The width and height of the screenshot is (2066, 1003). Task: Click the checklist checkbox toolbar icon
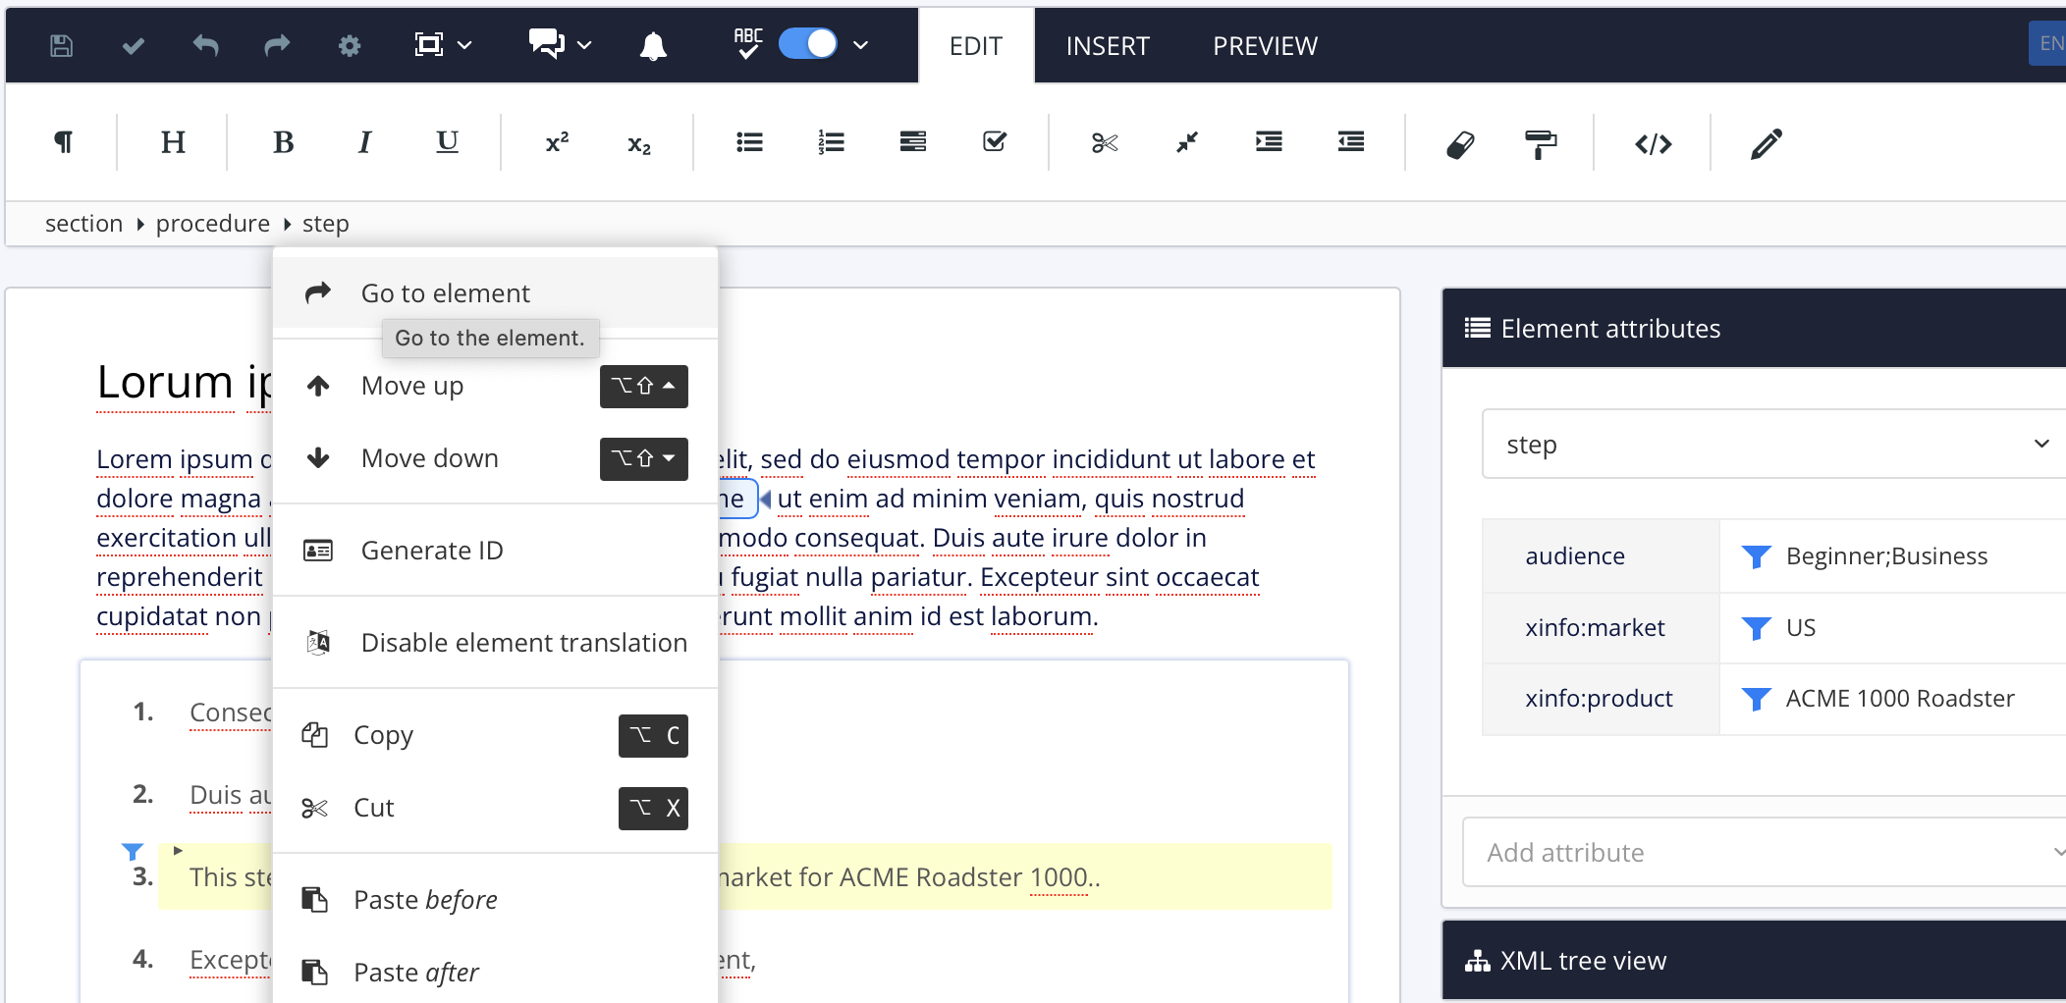pos(995,143)
